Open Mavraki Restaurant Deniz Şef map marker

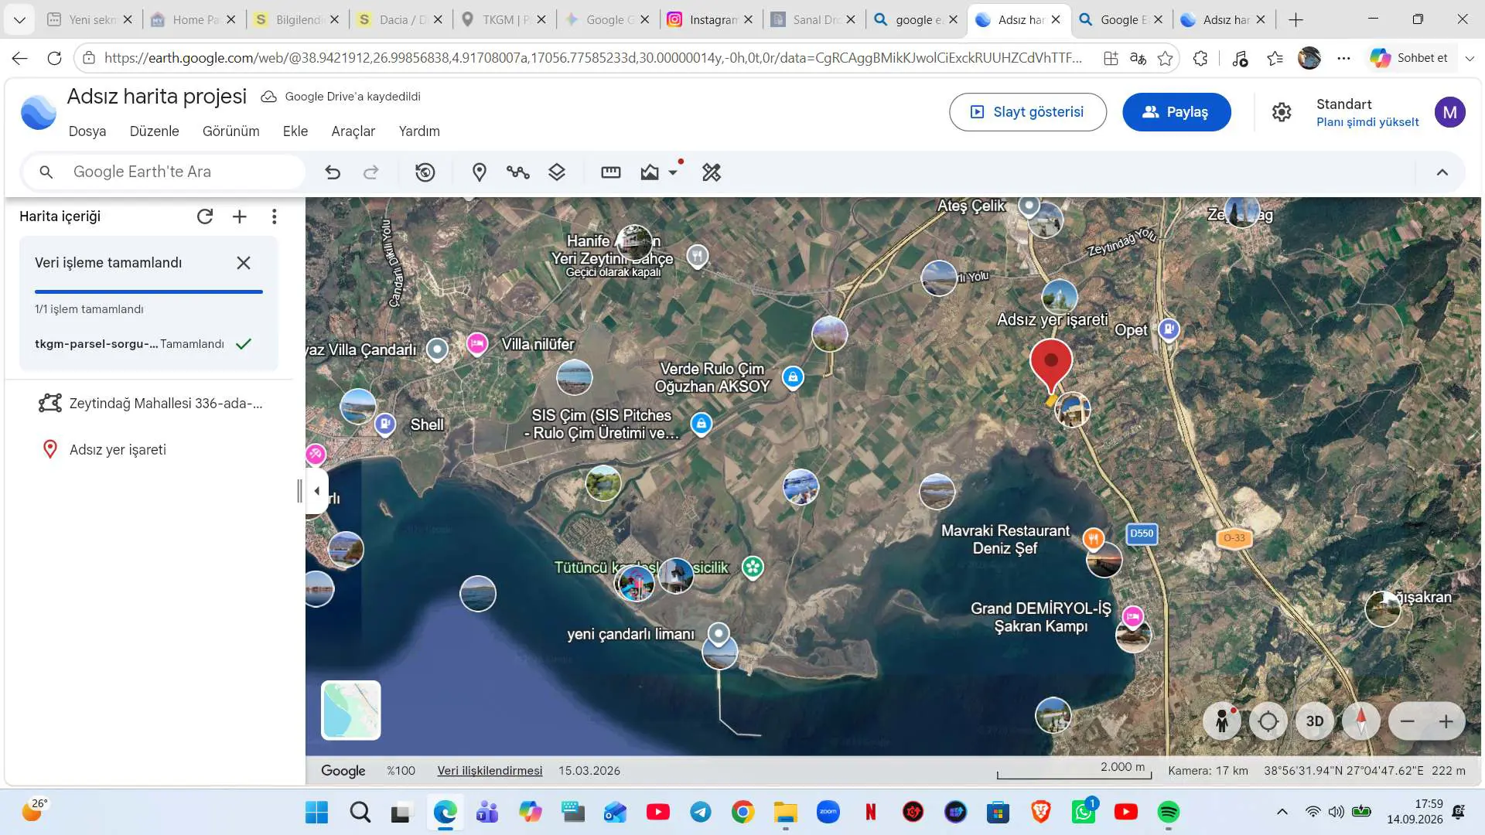(1093, 538)
